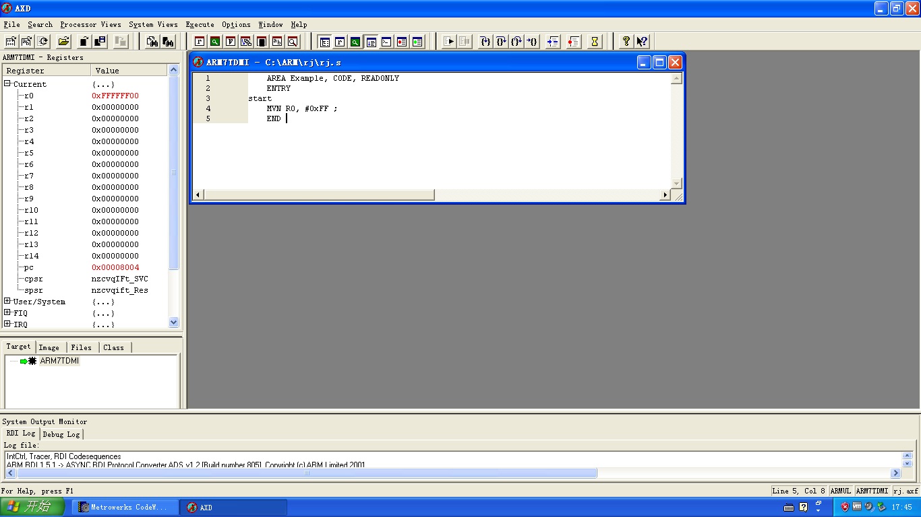This screenshot has height=517, width=921.
Task: Toggle the system Watchpoints view button
Action: [x=417, y=42]
